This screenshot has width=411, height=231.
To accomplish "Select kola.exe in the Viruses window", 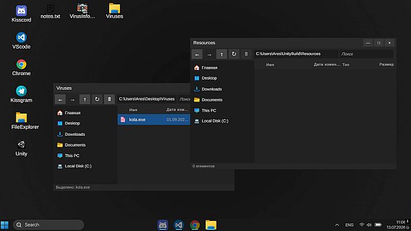I will tap(153, 119).
